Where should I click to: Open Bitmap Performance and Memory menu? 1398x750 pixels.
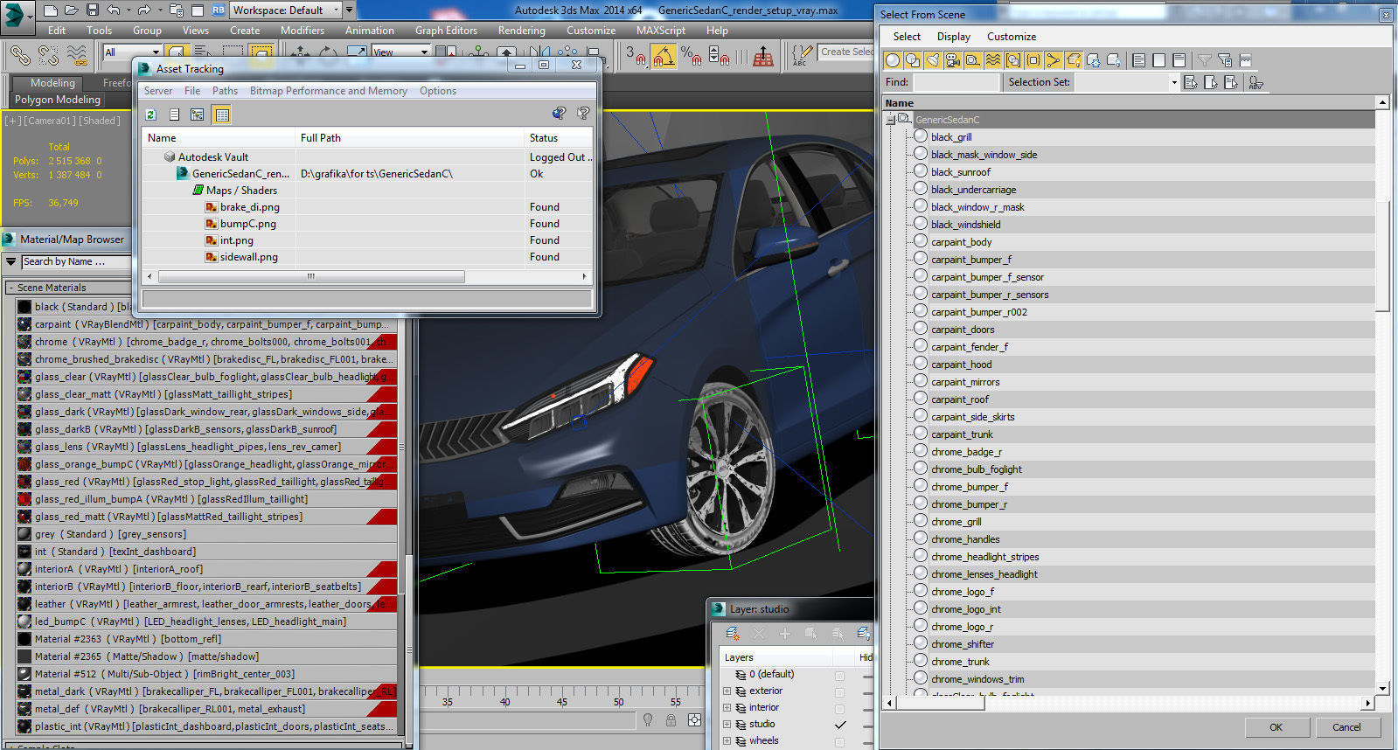pos(329,91)
